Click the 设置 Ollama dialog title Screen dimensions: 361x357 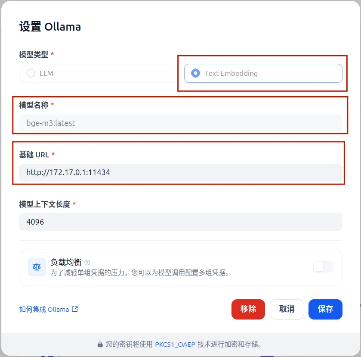click(x=50, y=27)
